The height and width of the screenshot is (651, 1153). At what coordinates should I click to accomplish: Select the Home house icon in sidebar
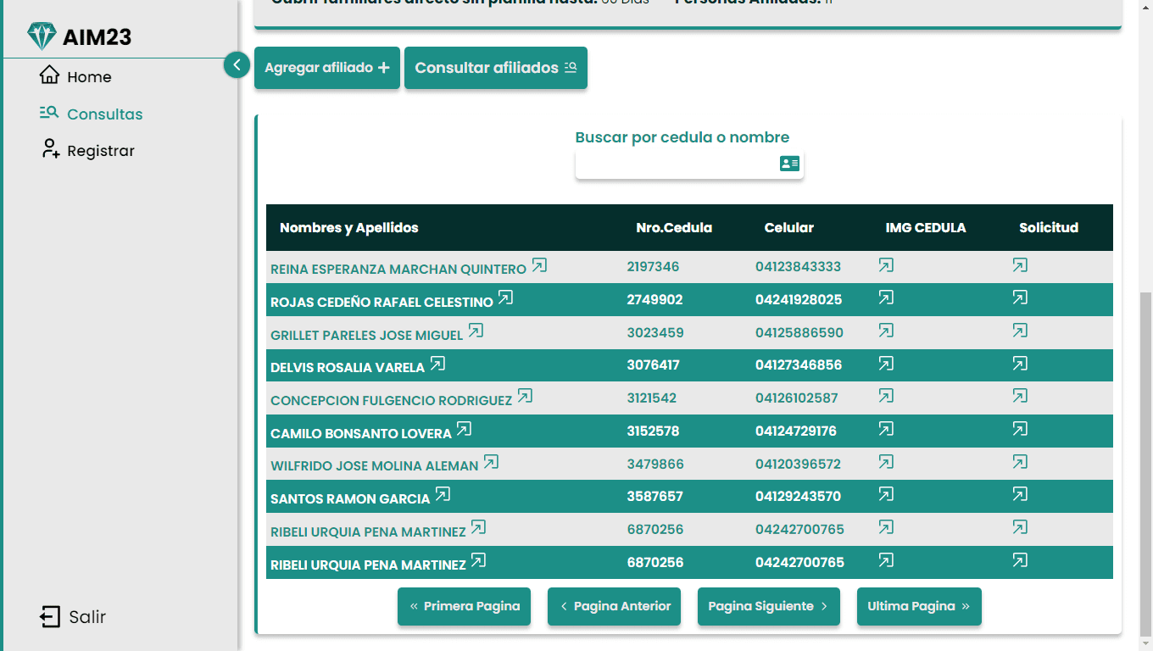pyautogui.click(x=48, y=75)
